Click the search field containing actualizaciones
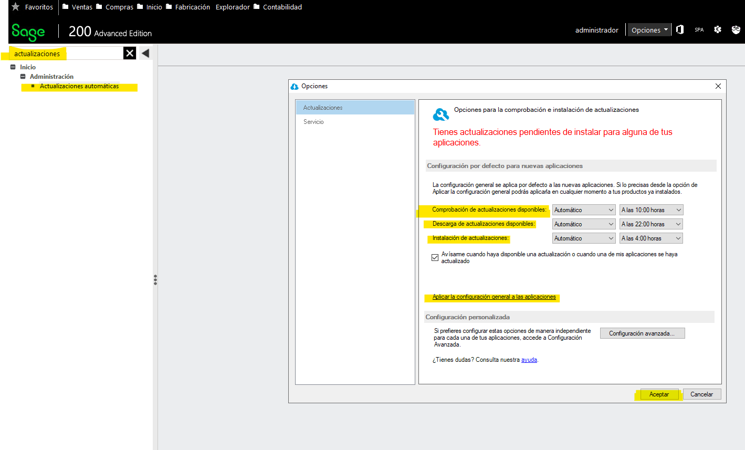 pos(66,53)
